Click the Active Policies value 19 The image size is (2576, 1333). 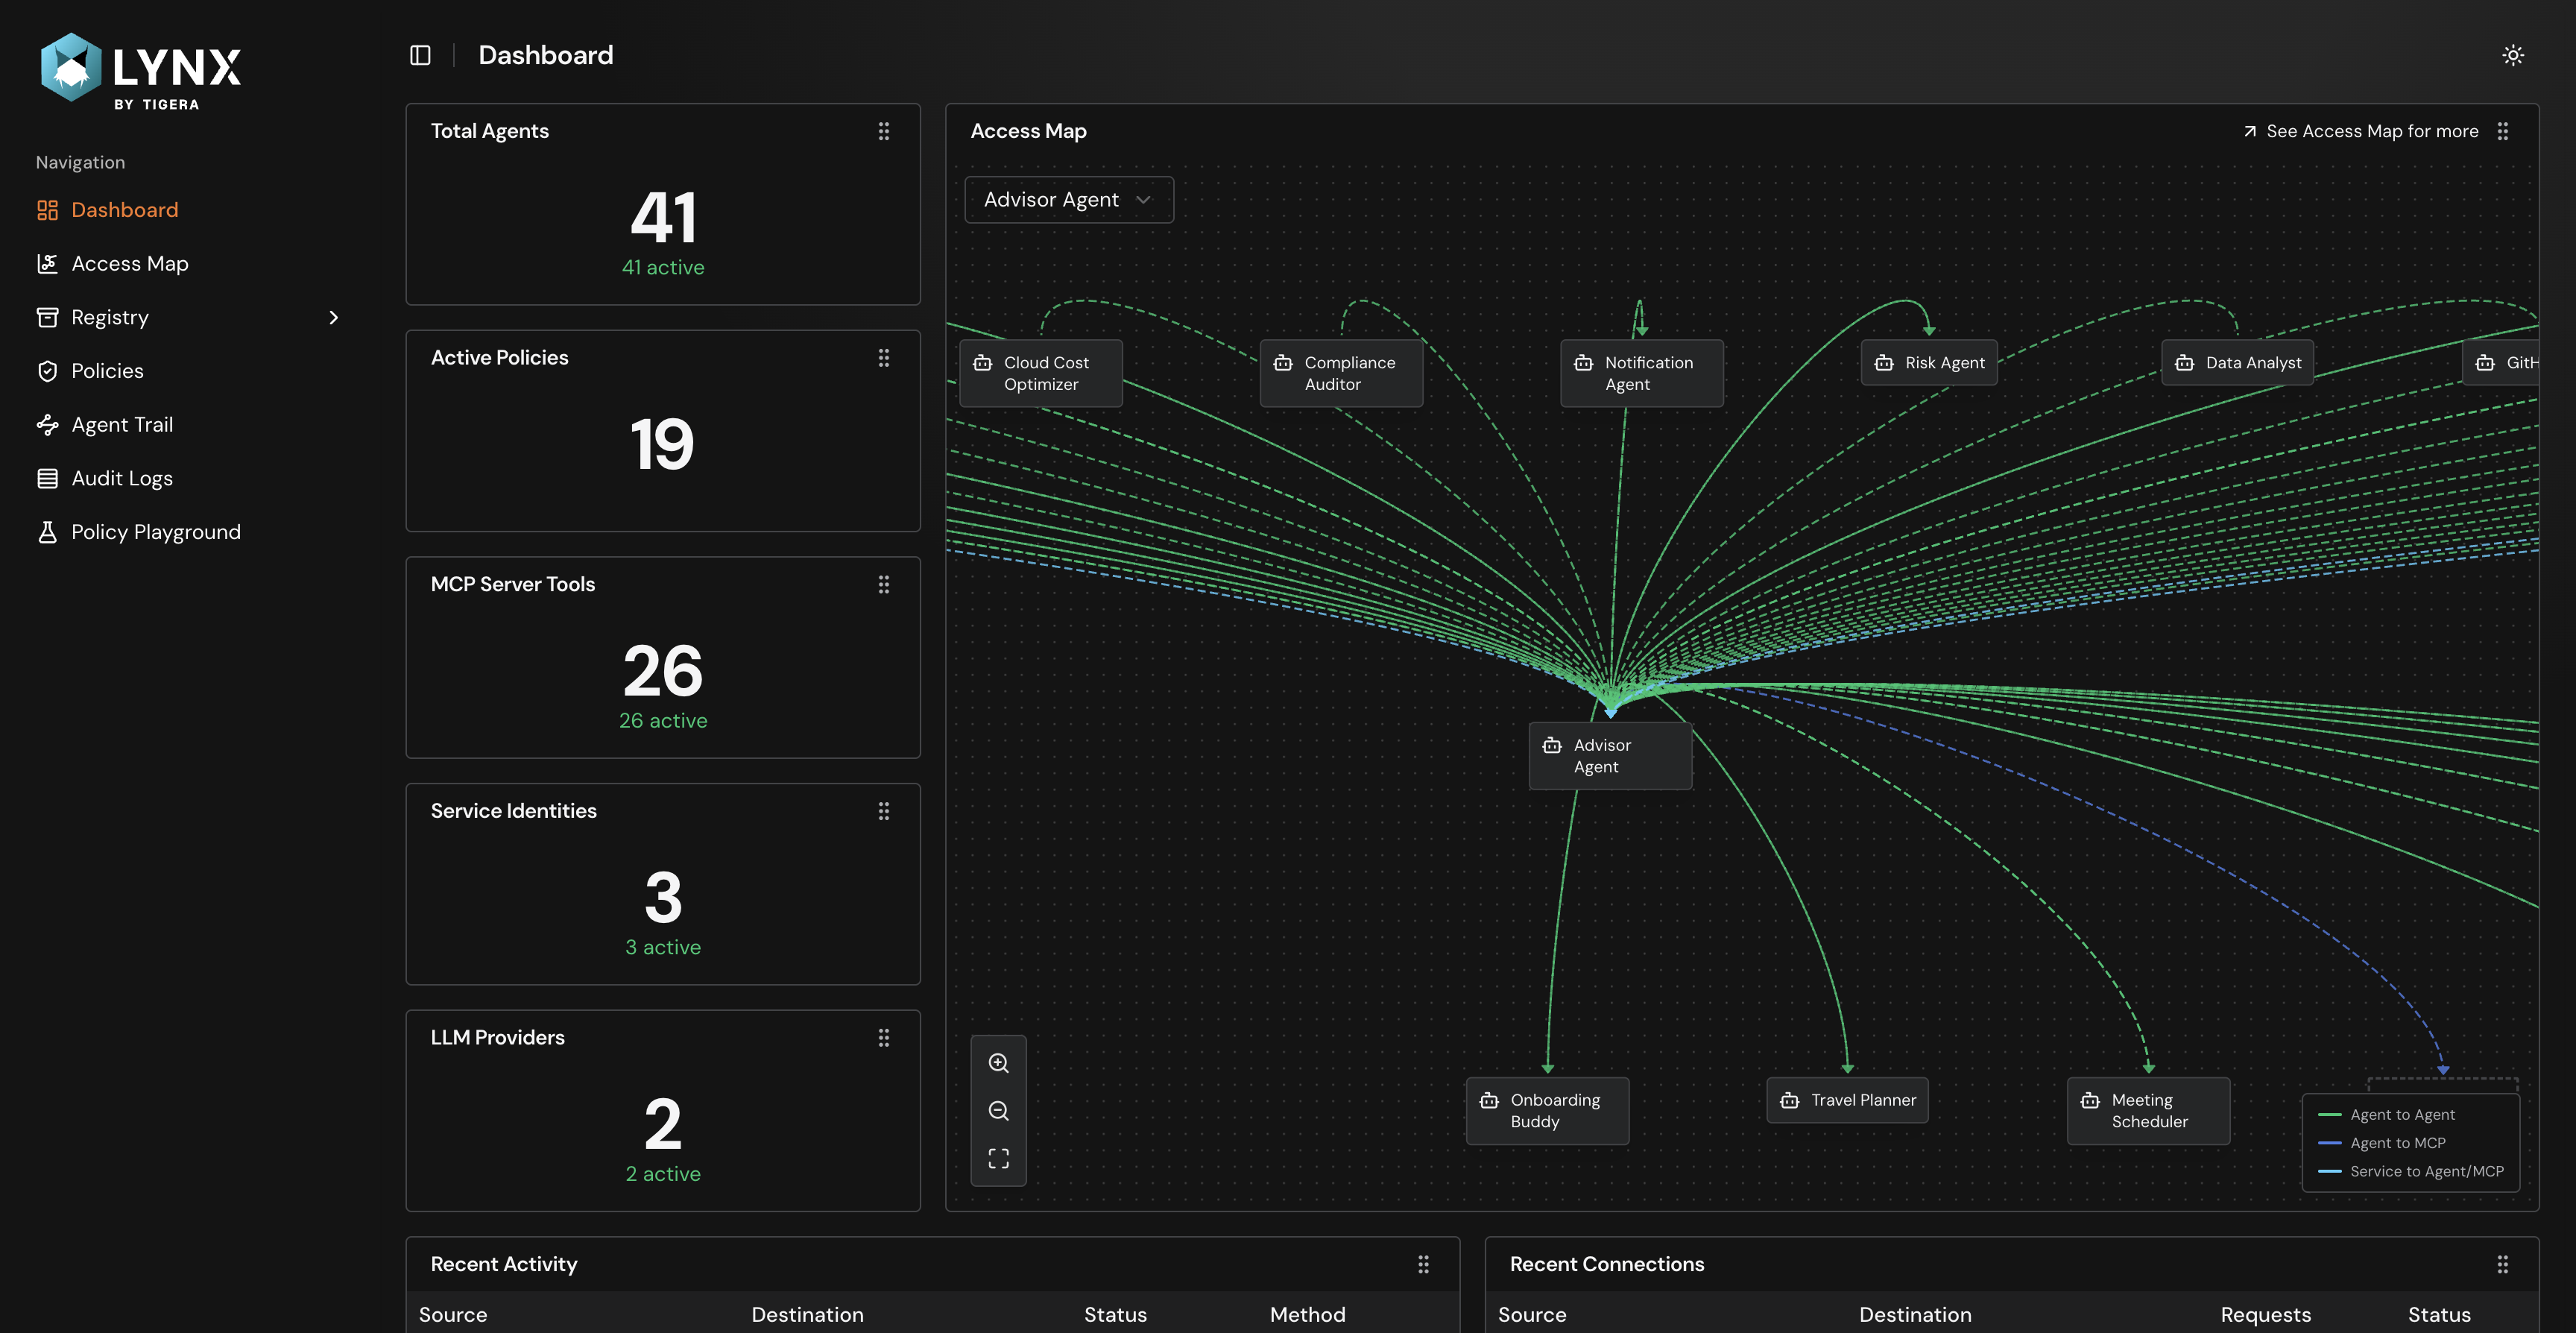(x=662, y=445)
